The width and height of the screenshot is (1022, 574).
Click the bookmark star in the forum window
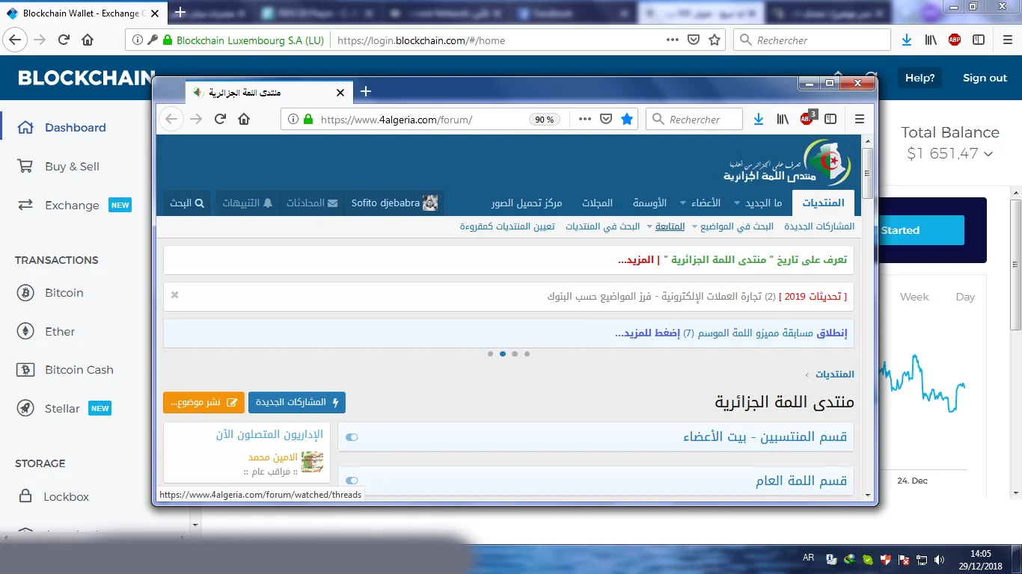[x=627, y=119]
